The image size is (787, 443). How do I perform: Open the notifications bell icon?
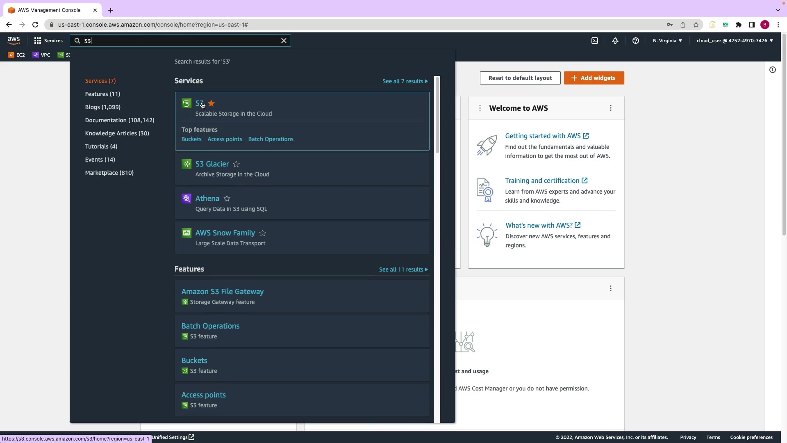click(615, 41)
